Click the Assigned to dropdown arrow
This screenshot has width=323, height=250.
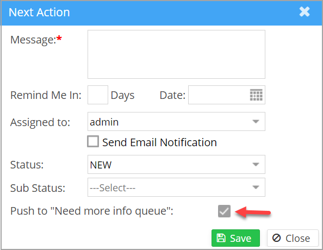(256, 122)
